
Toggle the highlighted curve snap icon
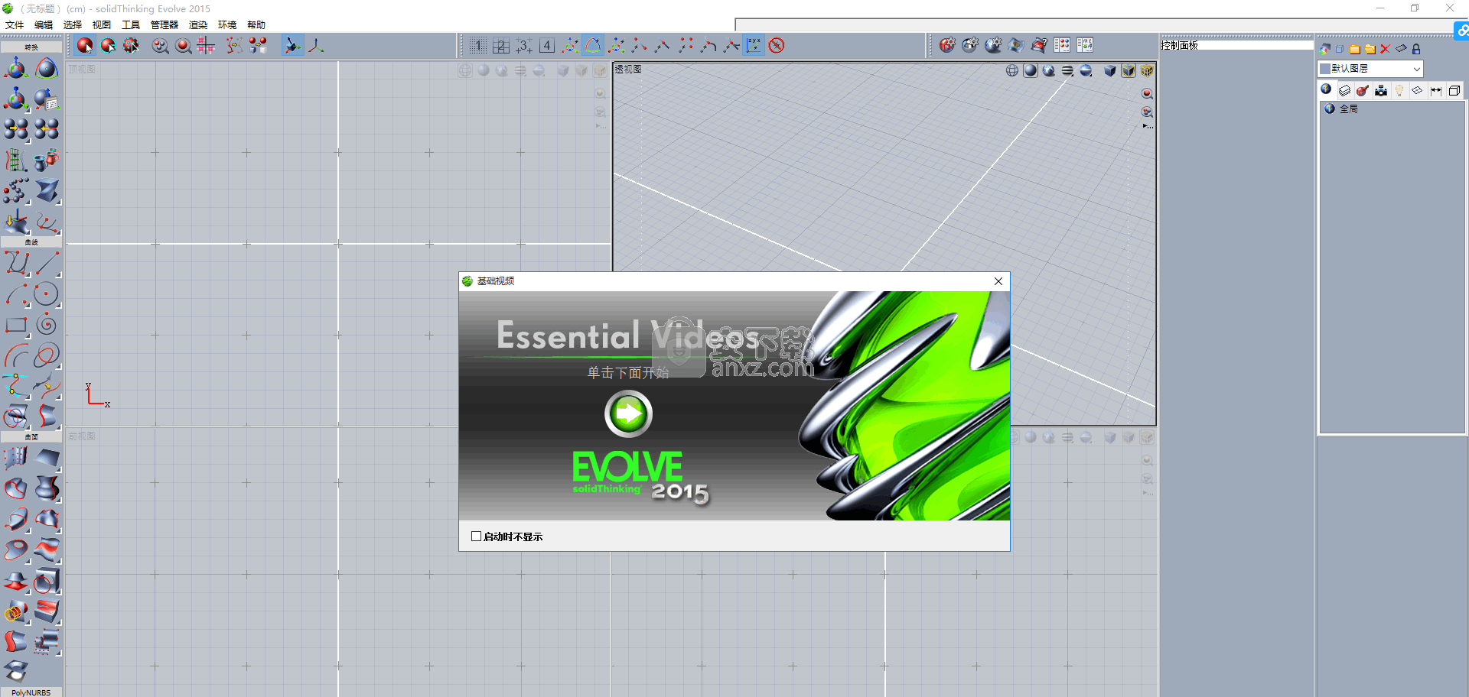[x=593, y=46]
